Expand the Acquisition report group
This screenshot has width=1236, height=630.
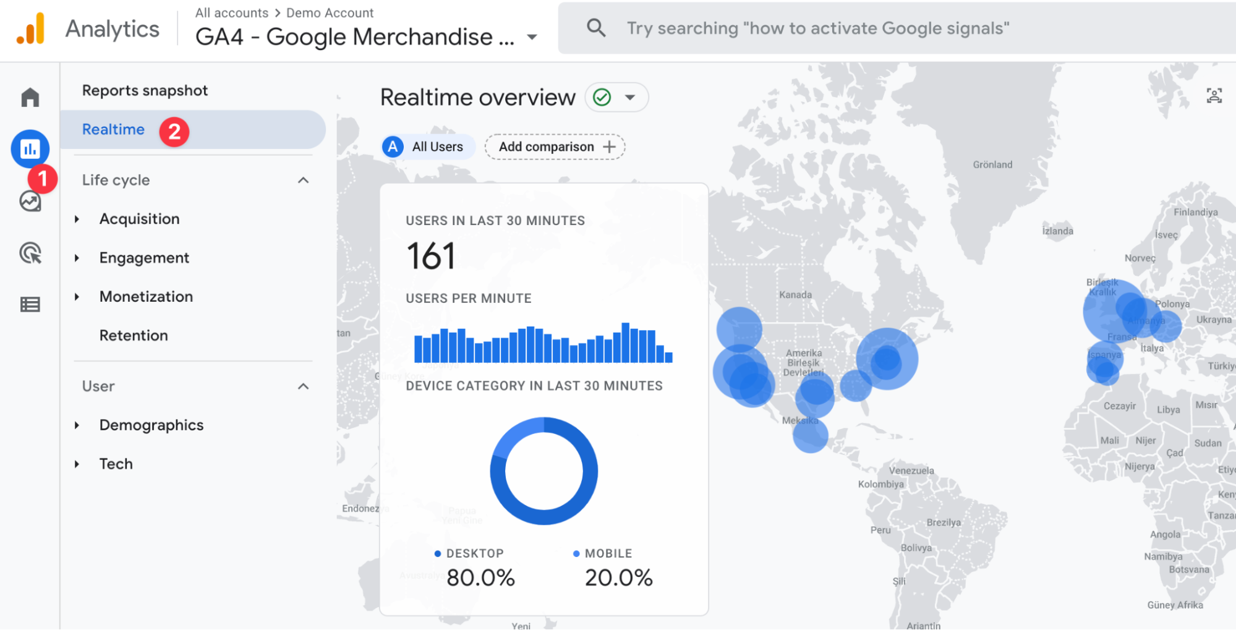point(77,219)
